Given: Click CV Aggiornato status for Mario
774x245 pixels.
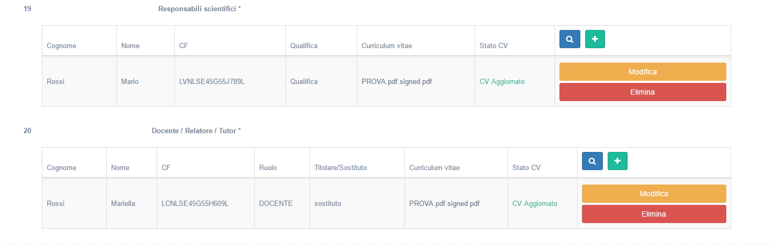Looking at the screenshot, I should (x=502, y=82).
